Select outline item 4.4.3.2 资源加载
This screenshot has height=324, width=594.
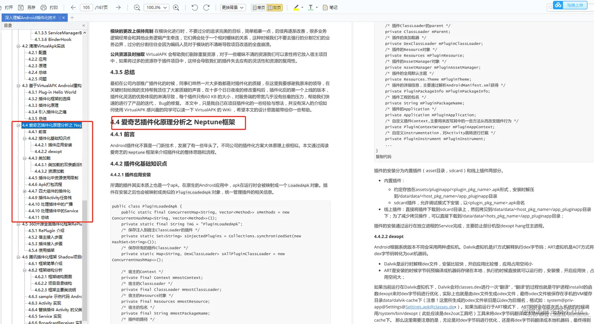pyautogui.click(x=49, y=171)
